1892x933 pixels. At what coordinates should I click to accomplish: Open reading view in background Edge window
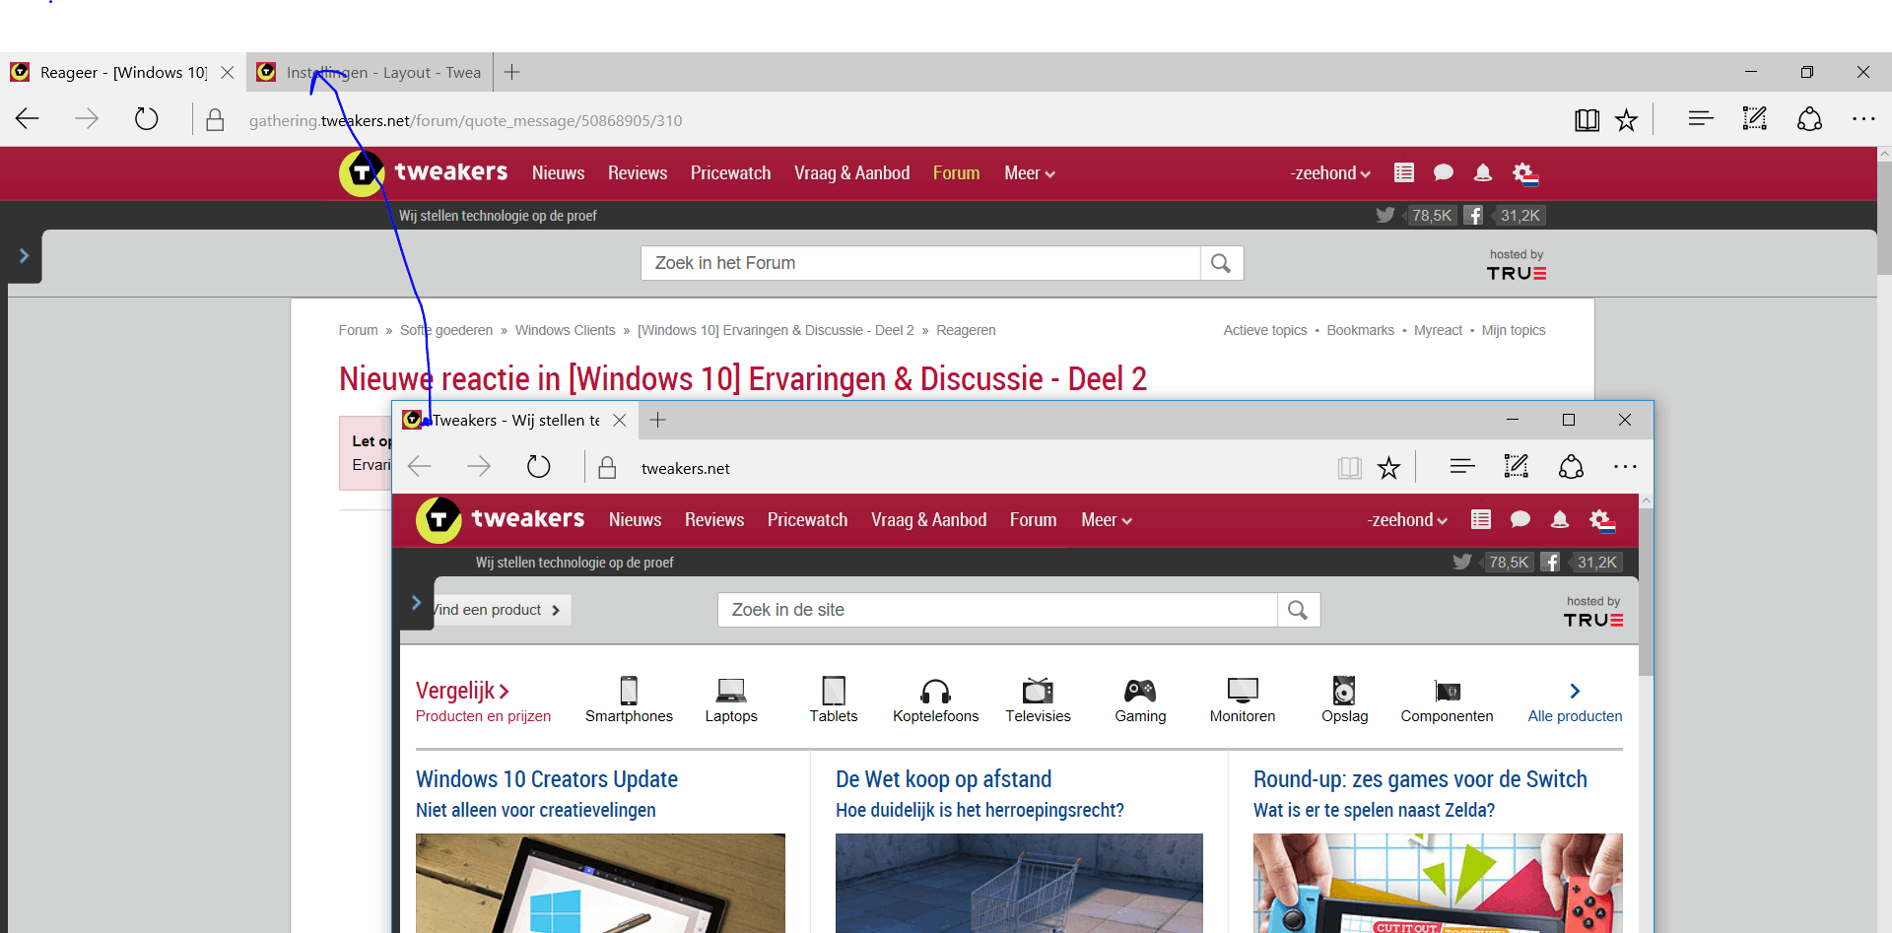pos(1587,120)
